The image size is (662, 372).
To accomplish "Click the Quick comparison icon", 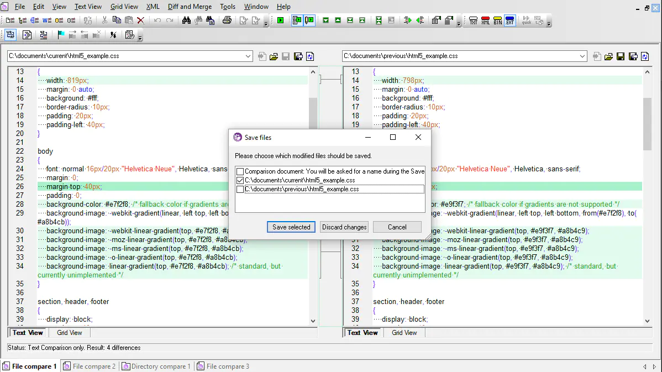I will pos(527,20).
